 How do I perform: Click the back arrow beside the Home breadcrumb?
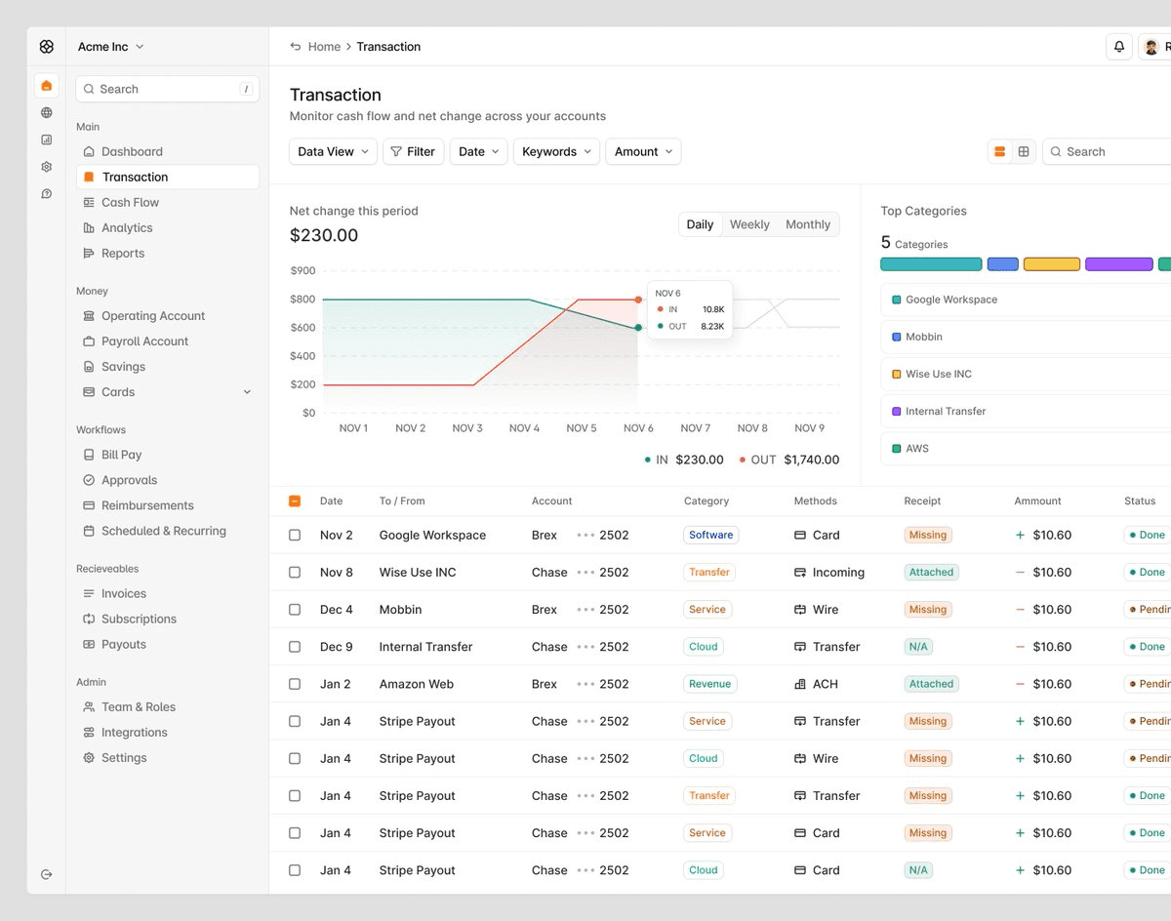[x=296, y=47]
